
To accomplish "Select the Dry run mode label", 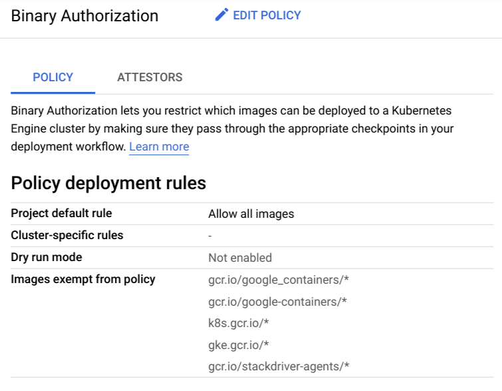I will click(x=47, y=257).
